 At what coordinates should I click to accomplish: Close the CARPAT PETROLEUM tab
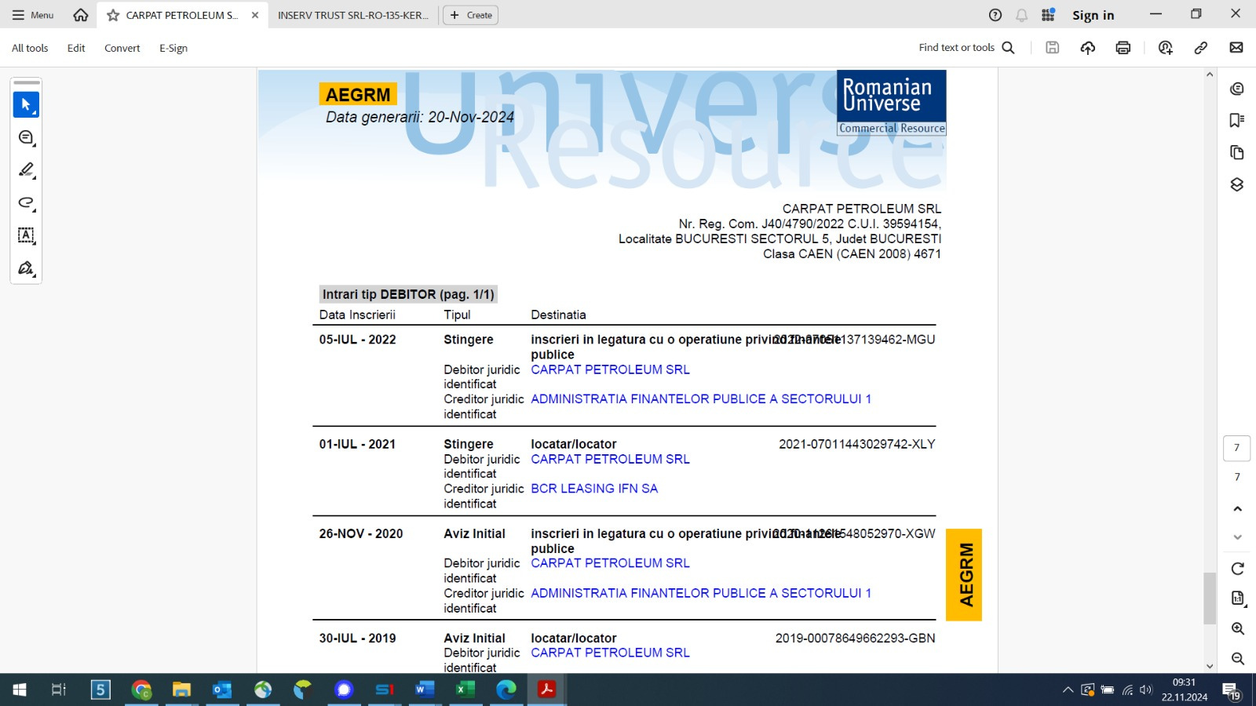[255, 15]
